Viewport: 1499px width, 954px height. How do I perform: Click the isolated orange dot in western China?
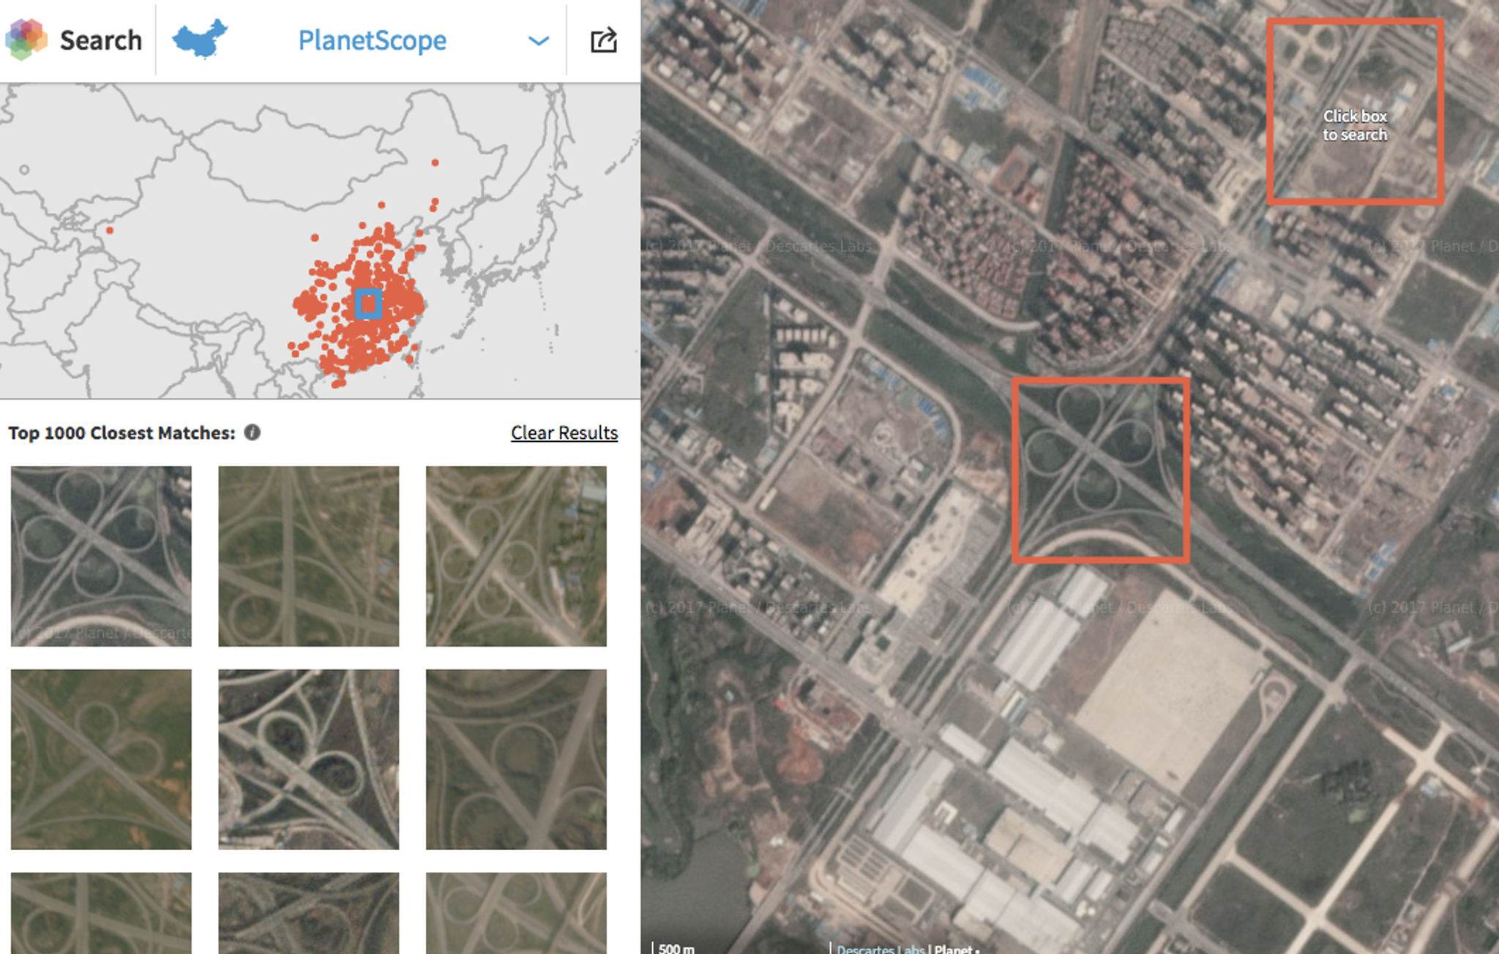pos(110,230)
